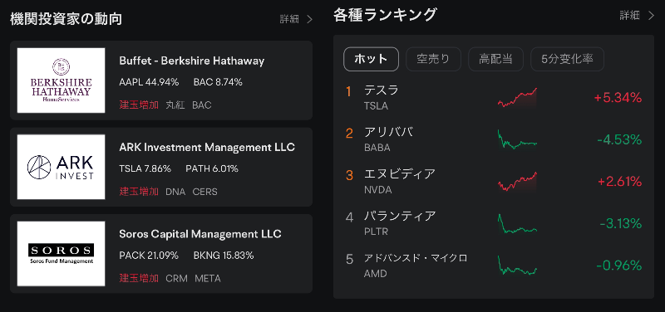Open the NVDA sparkline chart
Image resolution: width=665 pixels, height=312 pixels.
pyautogui.click(x=517, y=182)
